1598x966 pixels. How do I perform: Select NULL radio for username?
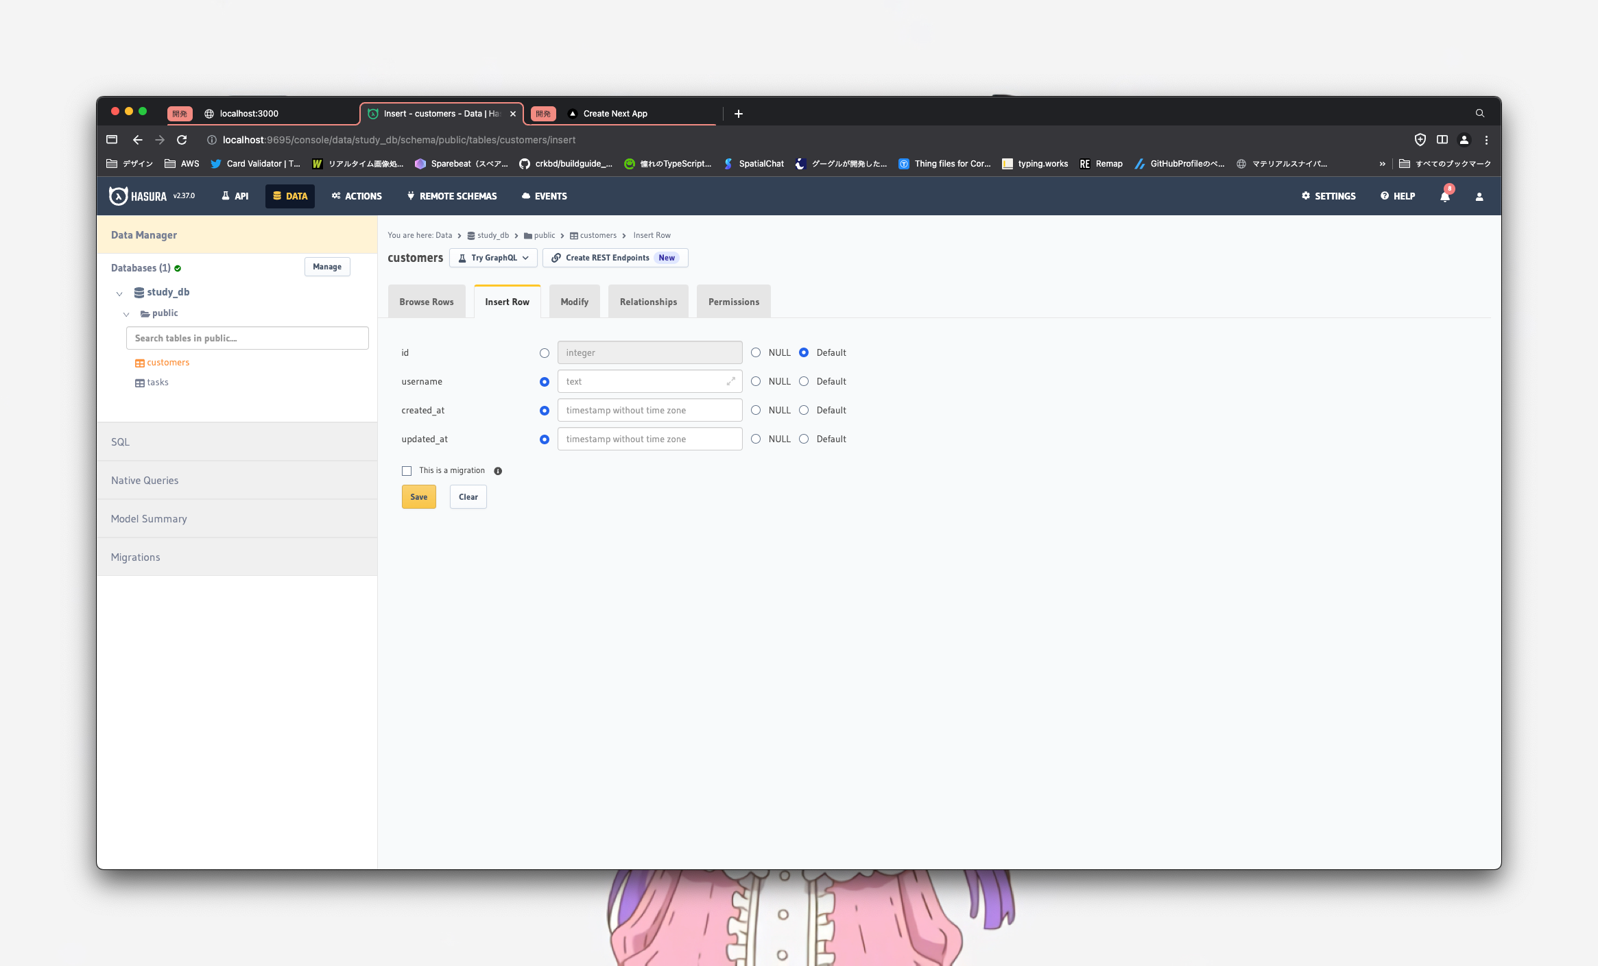[x=756, y=381]
